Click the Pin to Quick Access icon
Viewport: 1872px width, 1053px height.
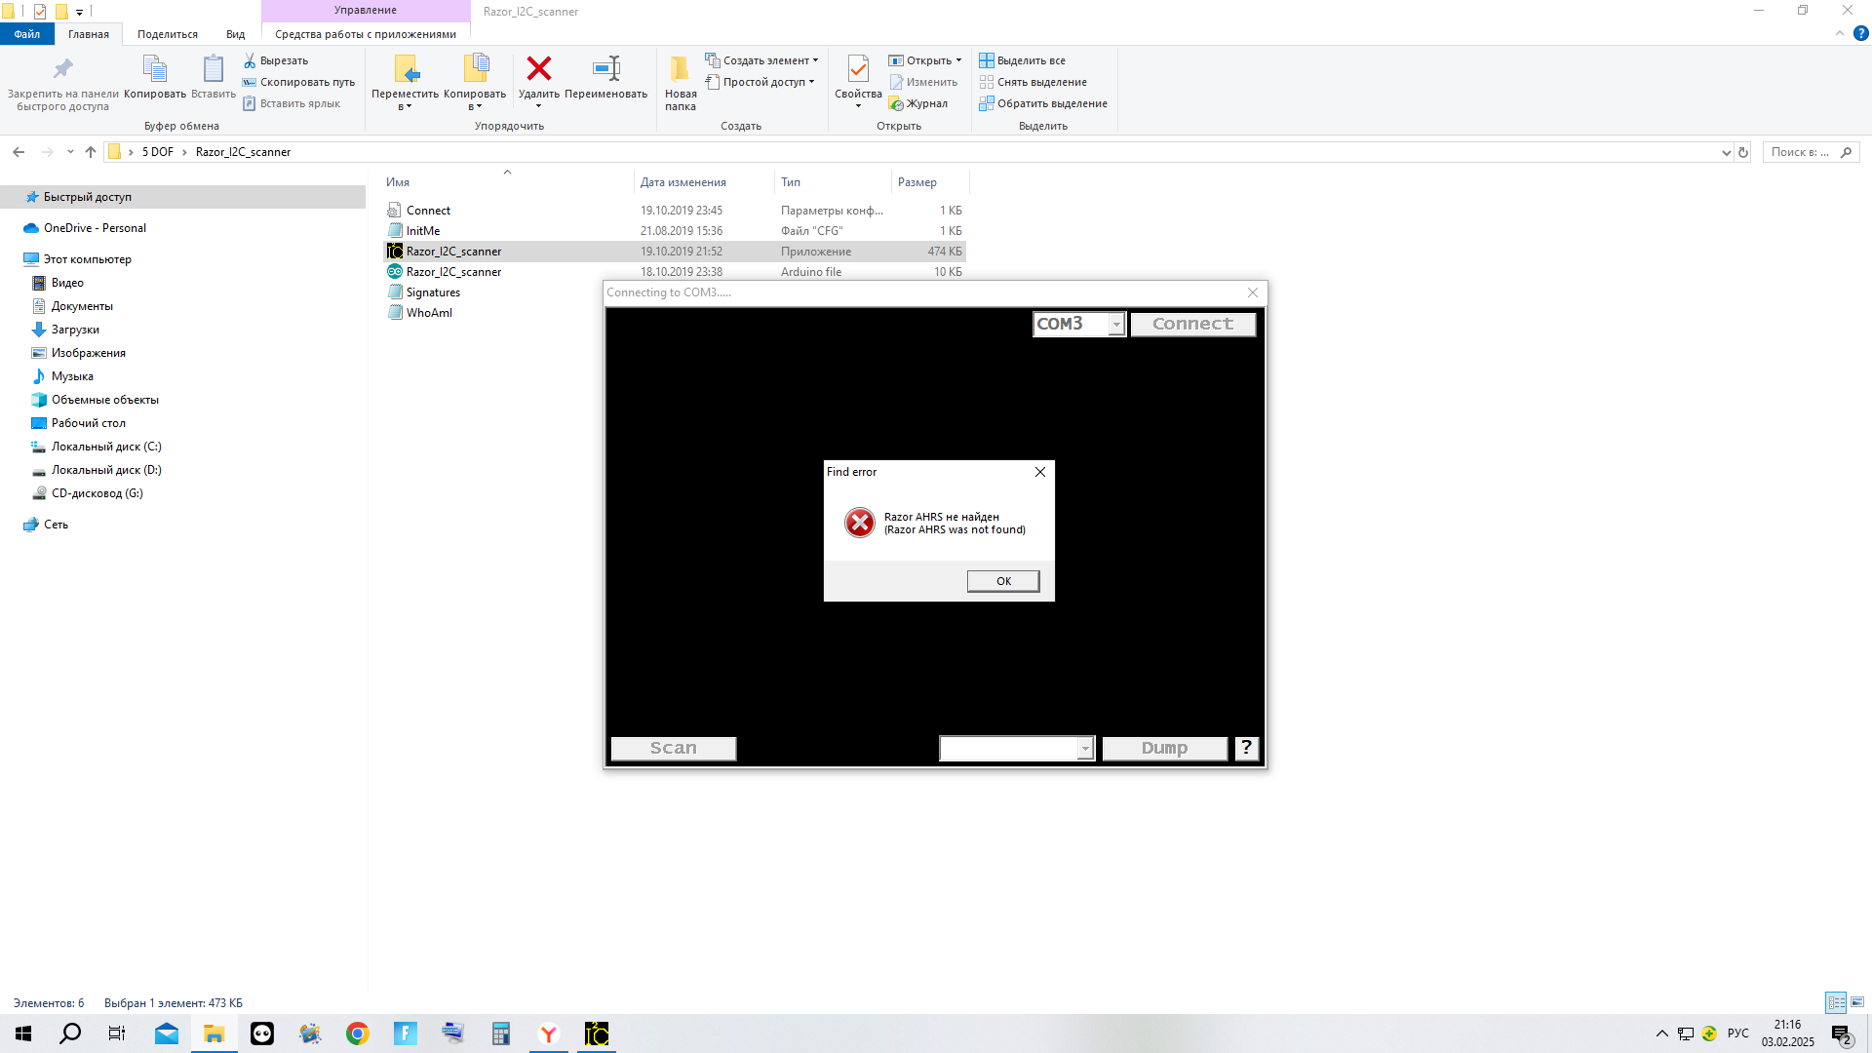(63, 68)
